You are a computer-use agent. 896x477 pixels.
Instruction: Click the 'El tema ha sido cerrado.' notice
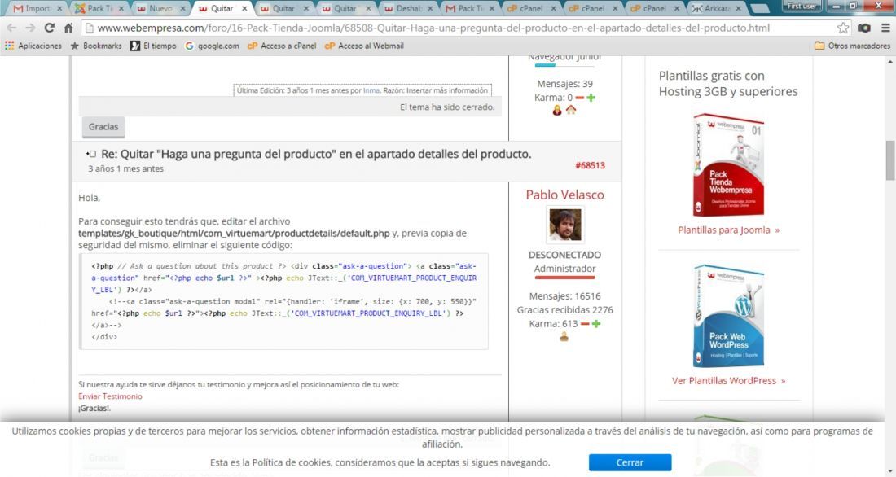pyautogui.click(x=447, y=107)
